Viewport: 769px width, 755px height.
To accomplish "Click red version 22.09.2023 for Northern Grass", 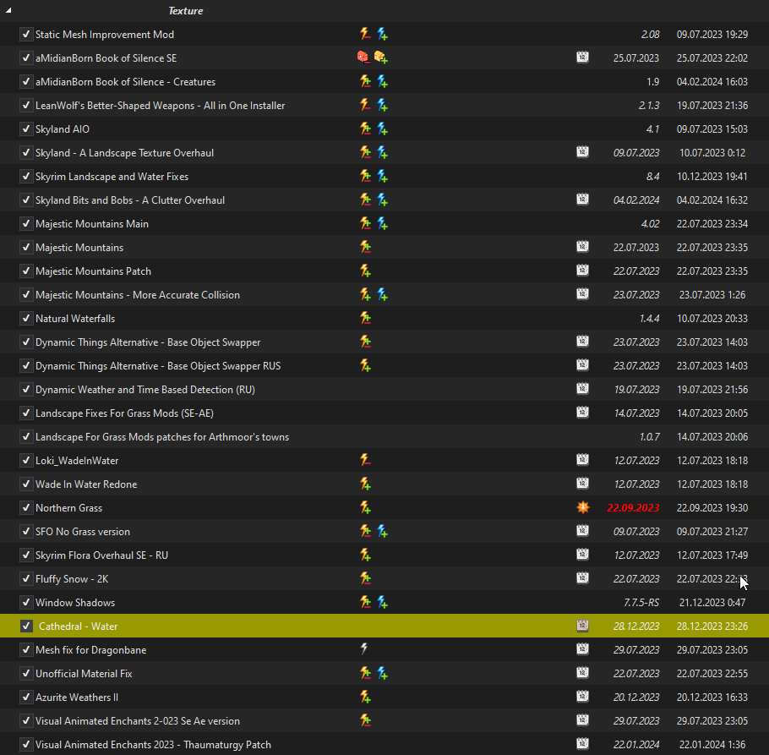I will (x=633, y=508).
